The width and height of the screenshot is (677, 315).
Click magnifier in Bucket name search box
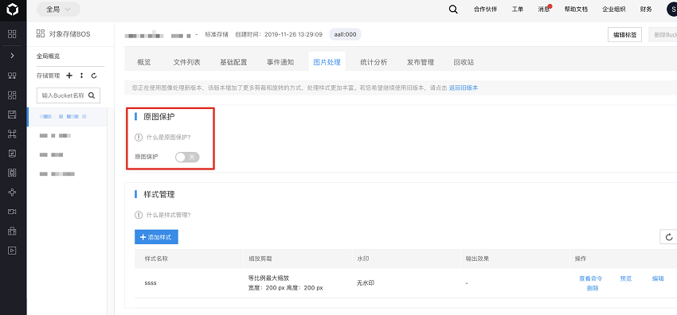point(92,95)
